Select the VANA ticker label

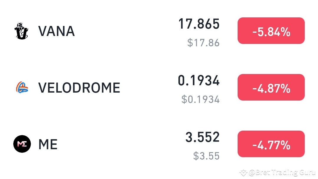56,31
